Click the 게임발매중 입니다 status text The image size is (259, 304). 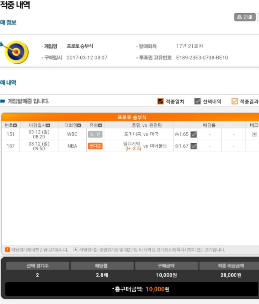[28, 101]
